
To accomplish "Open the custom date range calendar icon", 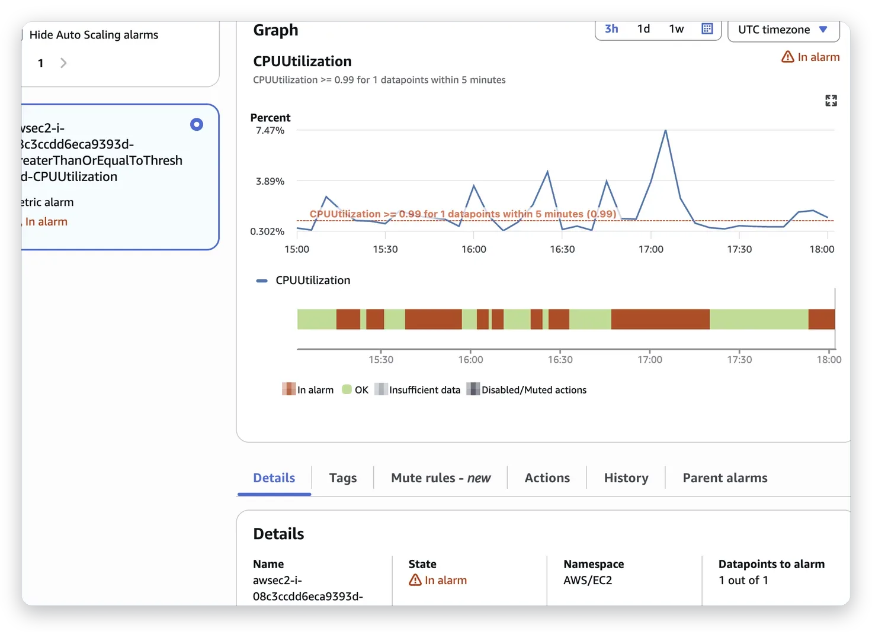I will 707,29.
